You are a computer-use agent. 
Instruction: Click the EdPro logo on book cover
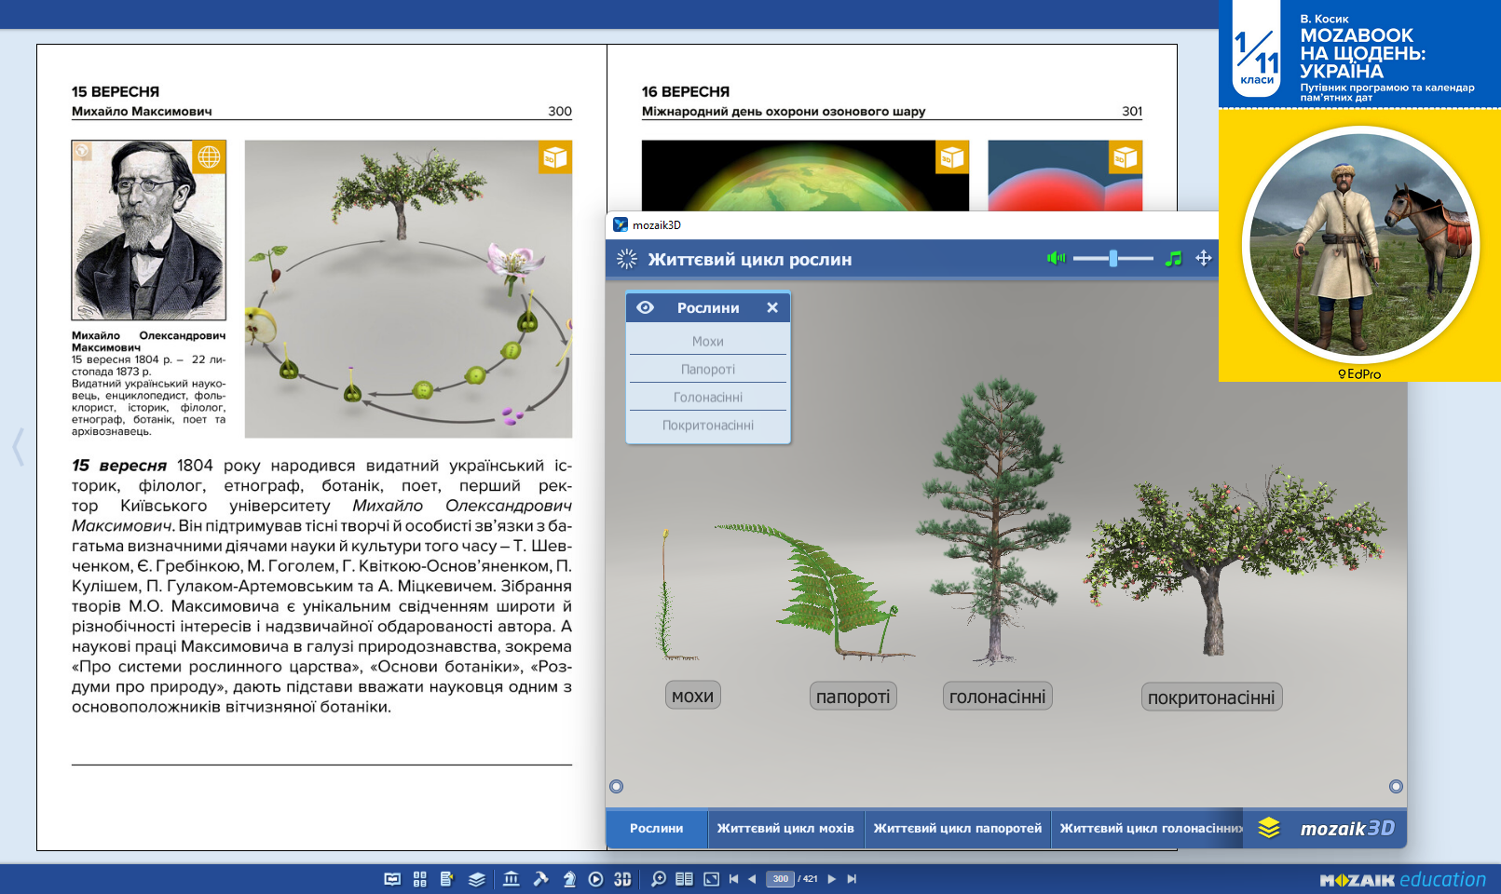click(x=1359, y=373)
